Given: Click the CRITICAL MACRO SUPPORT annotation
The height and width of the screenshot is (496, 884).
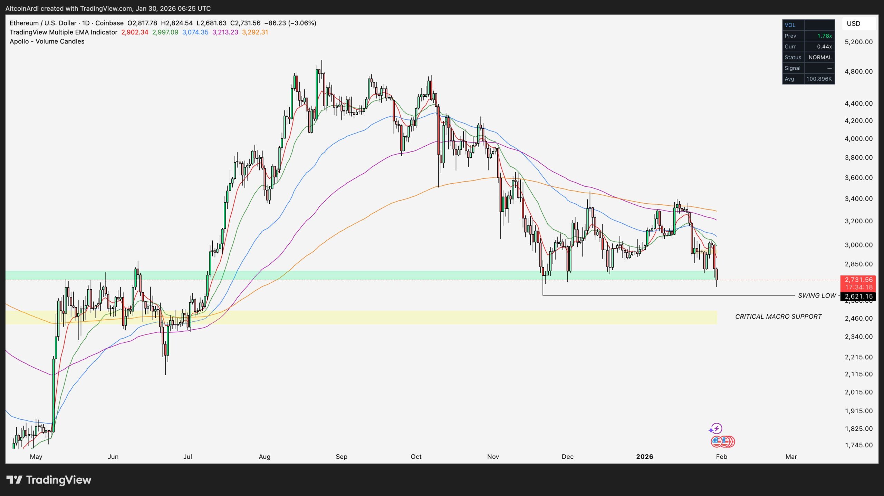Looking at the screenshot, I should [x=778, y=317].
